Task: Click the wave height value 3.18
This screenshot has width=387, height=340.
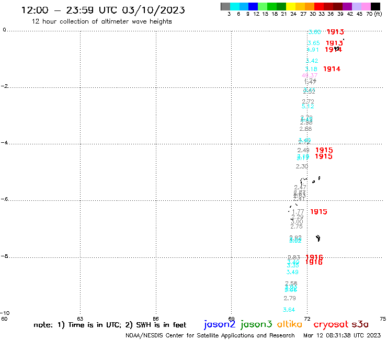Action: pos(311,69)
